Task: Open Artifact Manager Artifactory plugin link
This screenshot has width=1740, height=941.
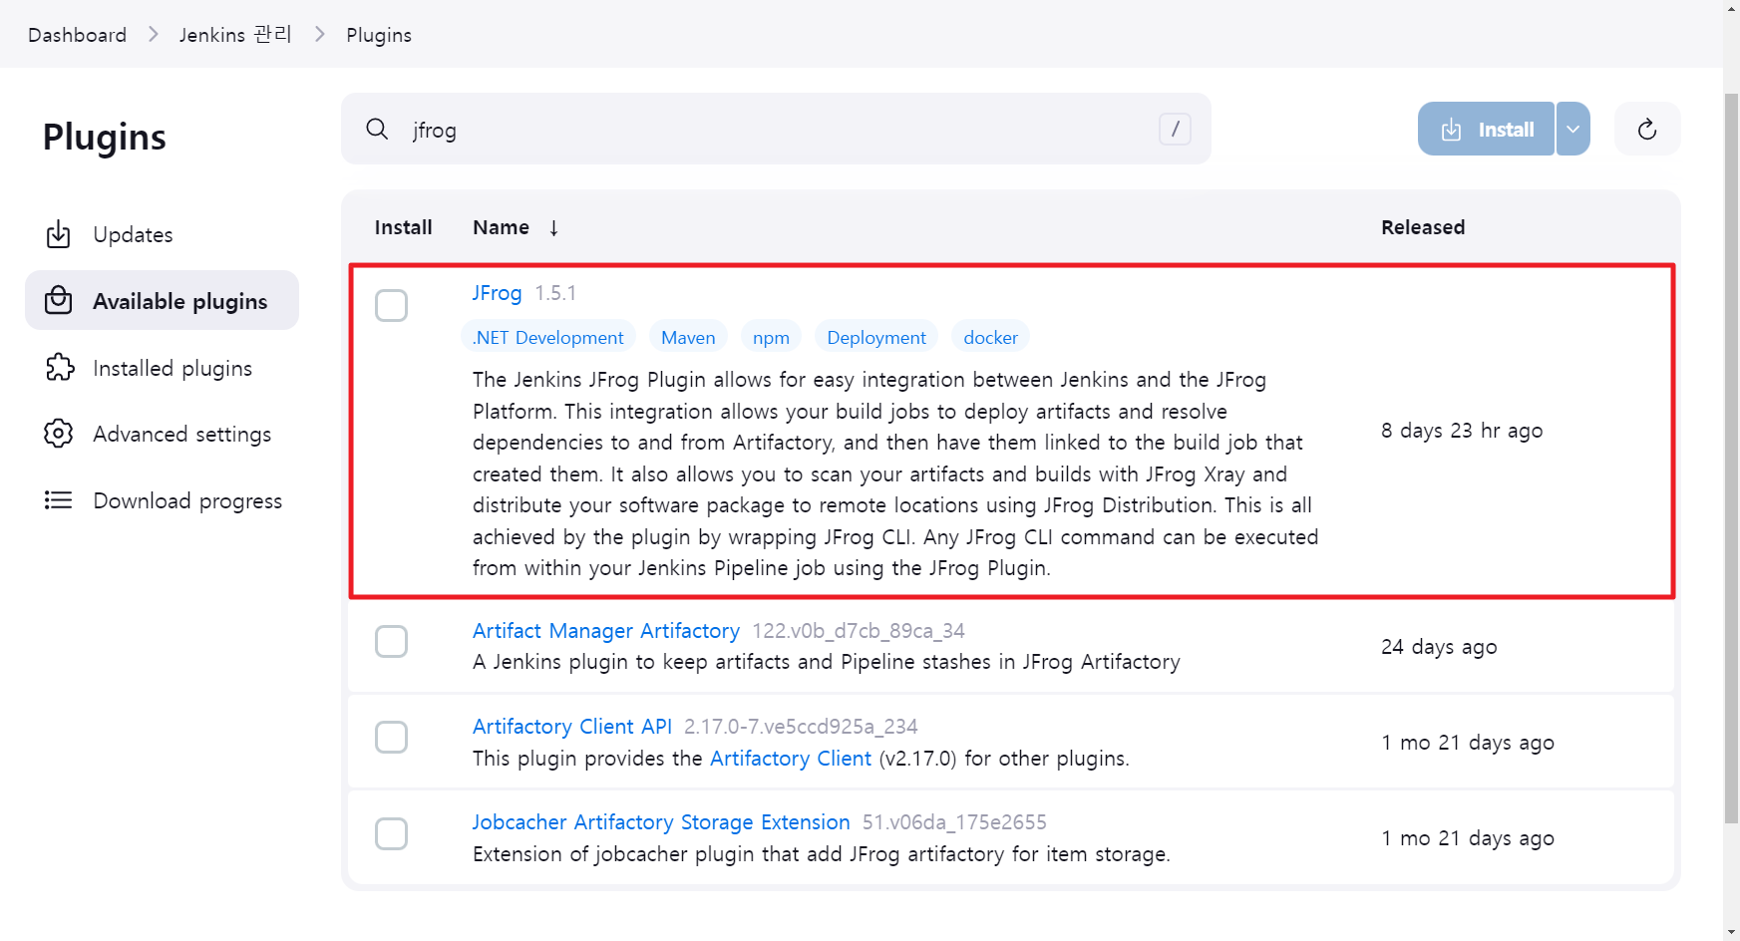Action: click(606, 631)
